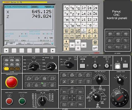This screenshot has width=132, height=110.
Task: Click the POS function key
Action: [66, 31]
